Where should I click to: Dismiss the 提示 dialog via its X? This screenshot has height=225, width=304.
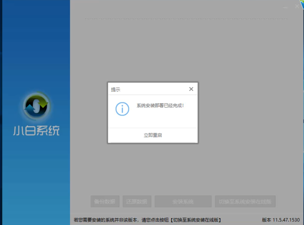pyautogui.click(x=191, y=89)
